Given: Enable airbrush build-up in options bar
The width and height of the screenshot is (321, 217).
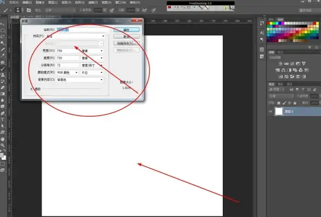Looking at the screenshot, I should pyautogui.click(x=145, y=10).
